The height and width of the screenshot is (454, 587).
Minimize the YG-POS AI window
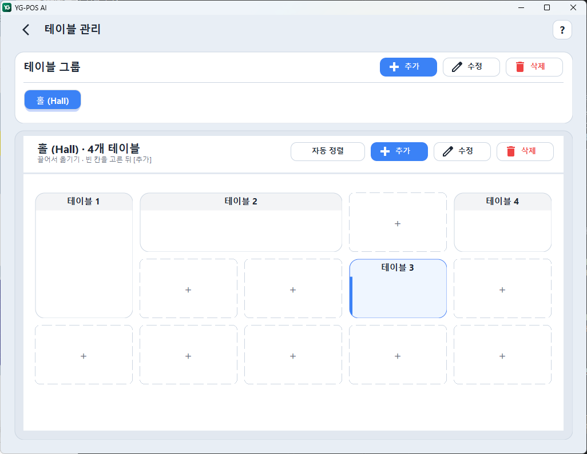tap(521, 7)
